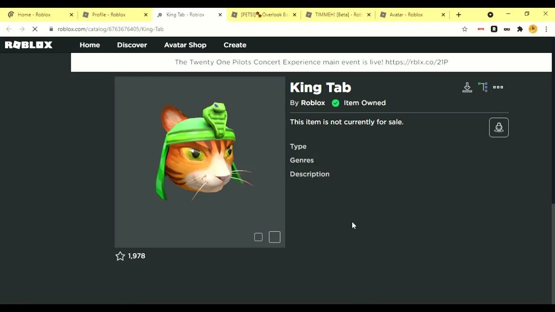The image size is (555, 312).
Task: Open Create in Roblox navbar
Action: [235, 45]
